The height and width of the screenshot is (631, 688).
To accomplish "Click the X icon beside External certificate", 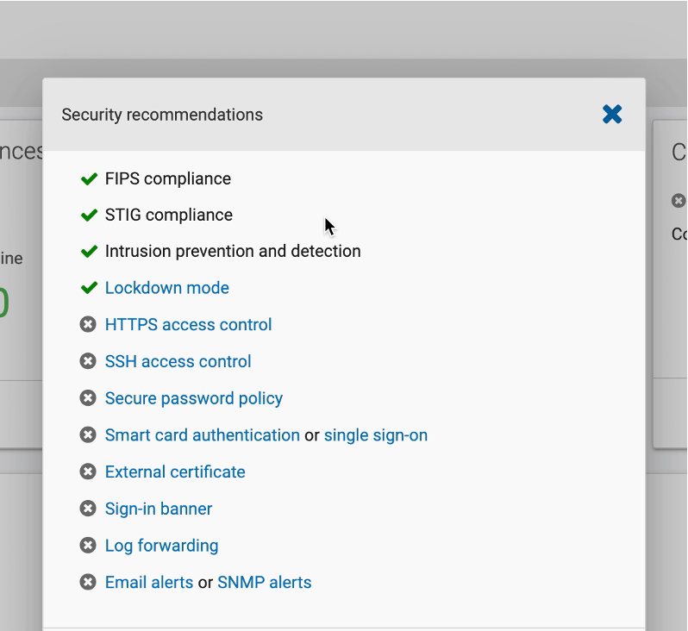I will pyautogui.click(x=88, y=472).
